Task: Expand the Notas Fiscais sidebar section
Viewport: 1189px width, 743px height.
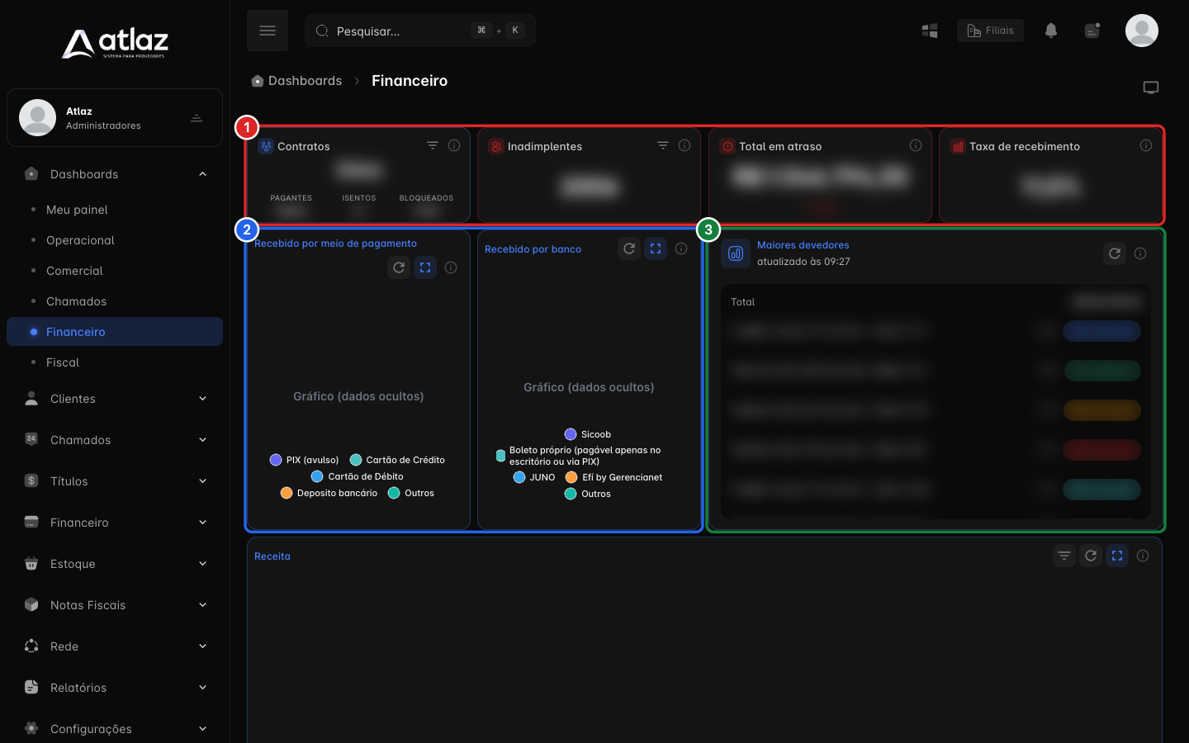Action: coord(115,605)
